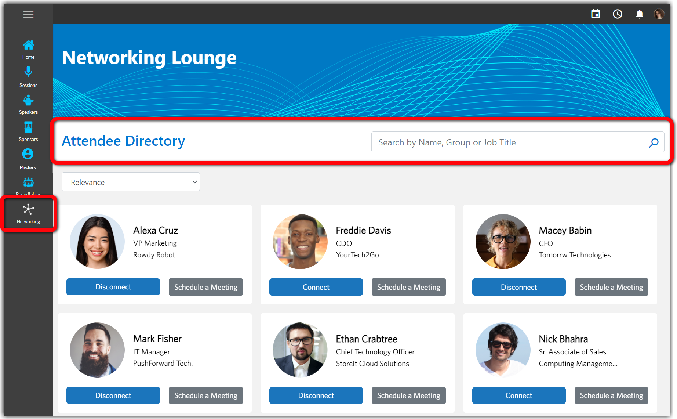Focus the attendee search field
Viewport: 677px width, 419px height.
(510, 142)
